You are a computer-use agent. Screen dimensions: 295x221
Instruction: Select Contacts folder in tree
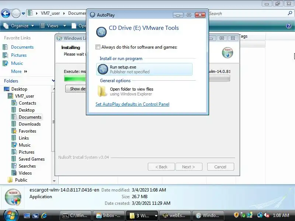(27, 103)
